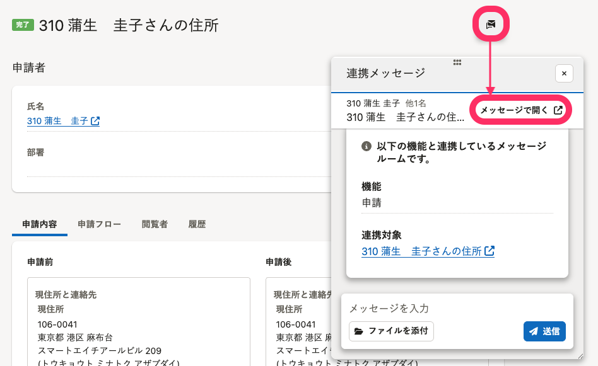
Task: Click the メッセージで開く button
Action: tap(521, 110)
